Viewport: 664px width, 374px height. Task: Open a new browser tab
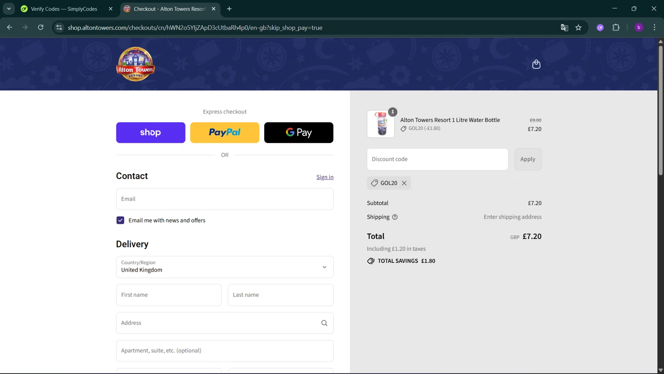(x=229, y=9)
